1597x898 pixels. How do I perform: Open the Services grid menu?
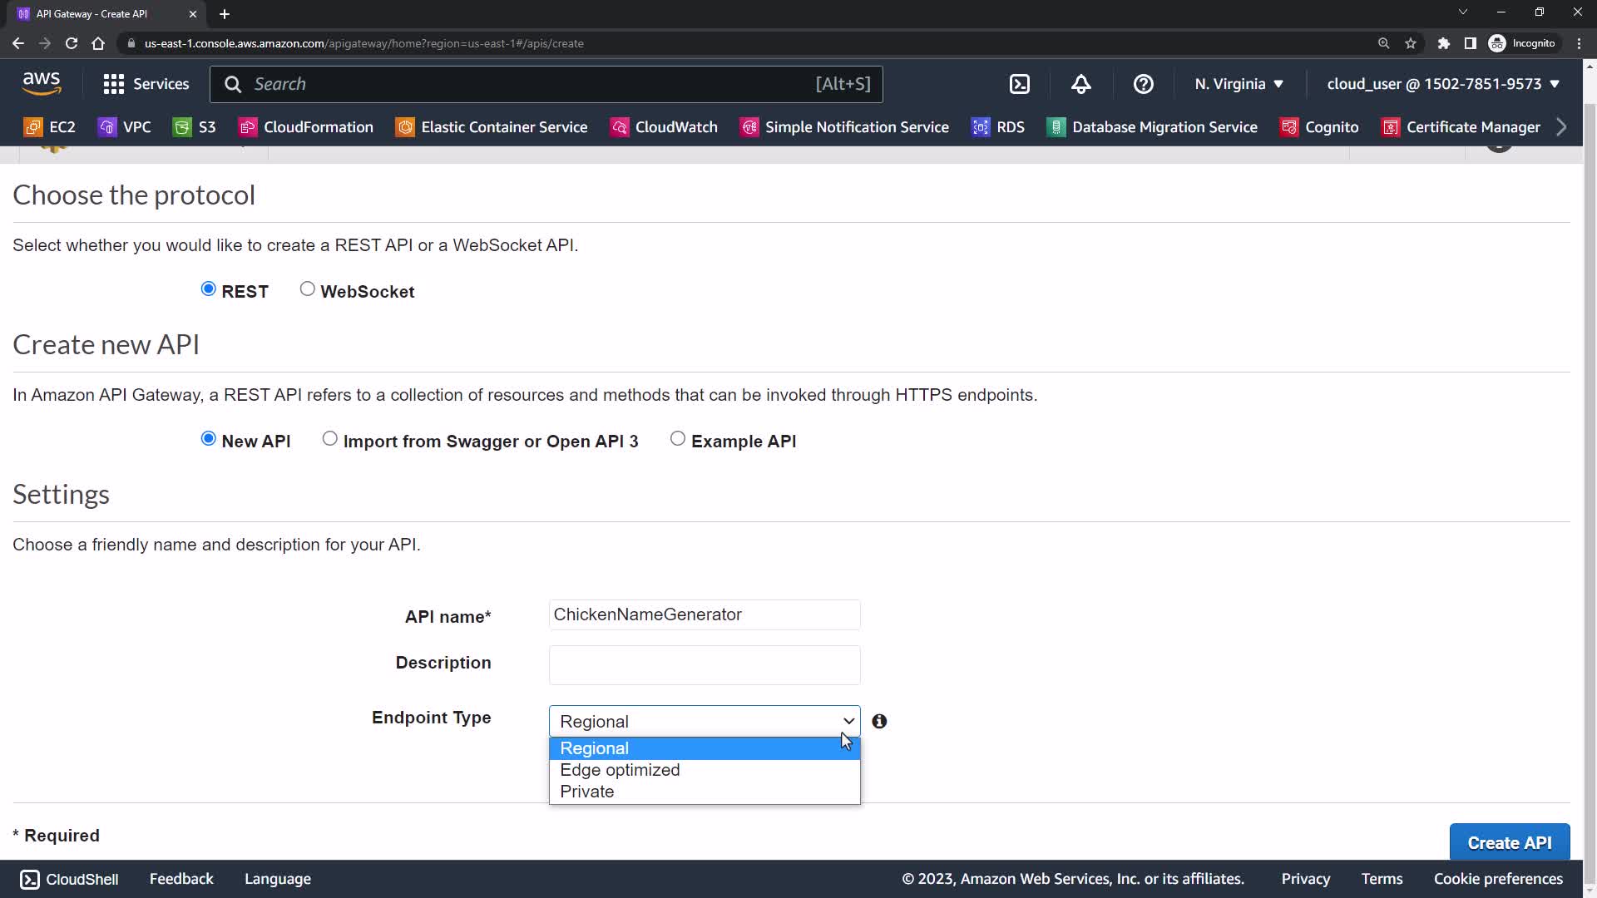[146, 84]
